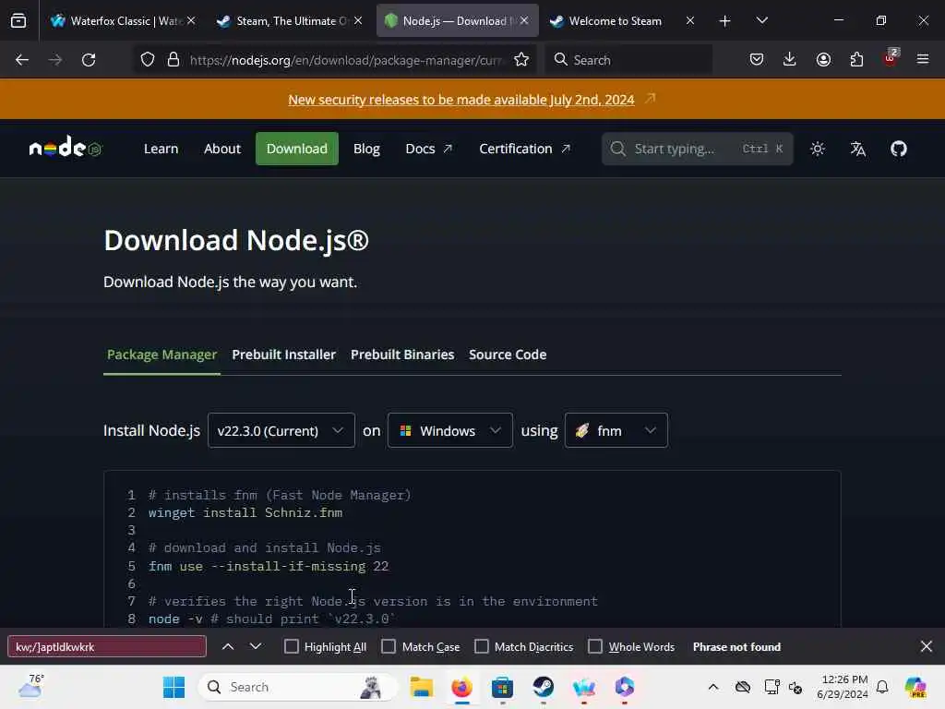
Task: Reload the current page
Action: click(89, 60)
